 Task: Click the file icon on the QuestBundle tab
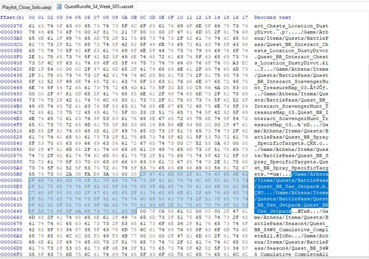[59, 6]
